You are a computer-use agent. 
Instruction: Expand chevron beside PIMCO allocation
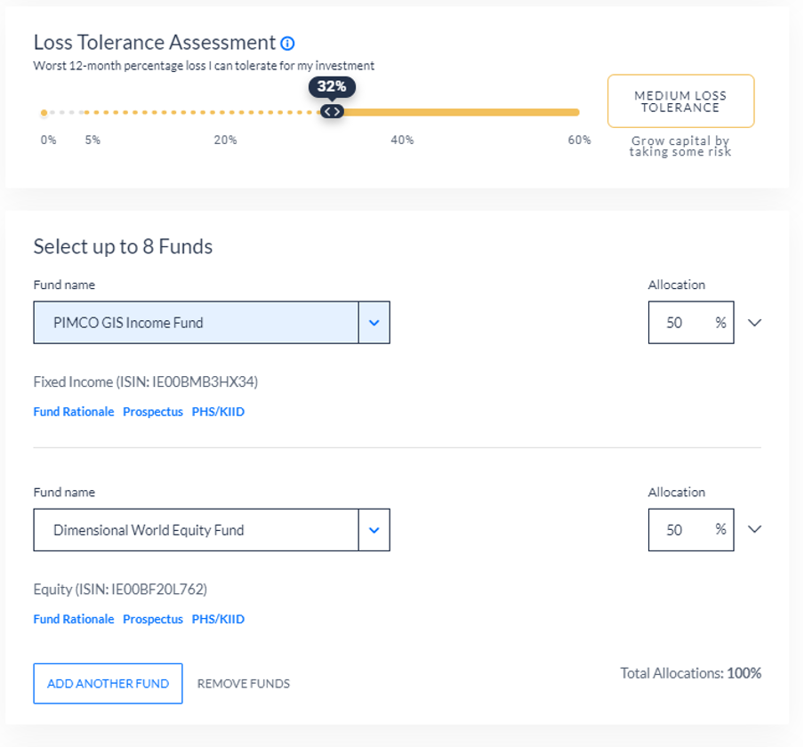pyautogui.click(x=755, y=323)
